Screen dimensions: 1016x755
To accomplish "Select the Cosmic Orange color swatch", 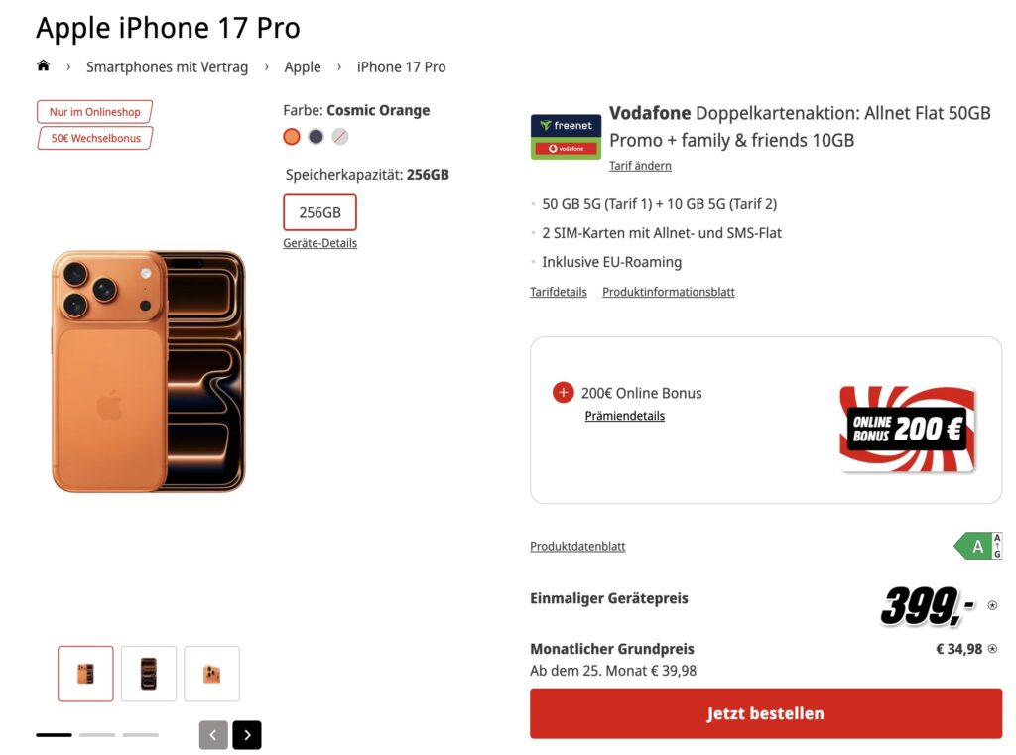I will 292,137.
